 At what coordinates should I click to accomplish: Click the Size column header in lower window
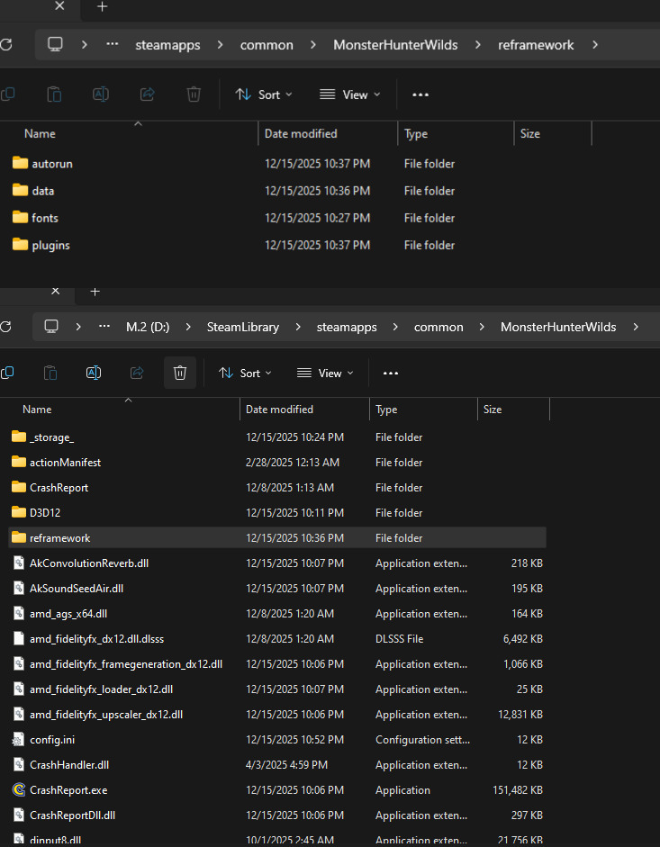[493, 410]
